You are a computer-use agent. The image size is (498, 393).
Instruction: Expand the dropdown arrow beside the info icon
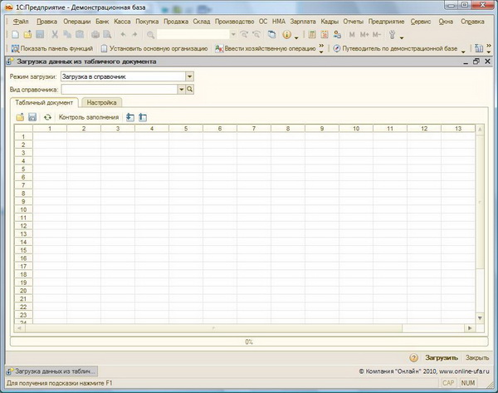point(296,37)
